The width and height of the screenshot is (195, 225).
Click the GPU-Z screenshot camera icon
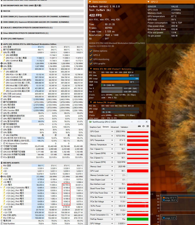click(139, 126)
